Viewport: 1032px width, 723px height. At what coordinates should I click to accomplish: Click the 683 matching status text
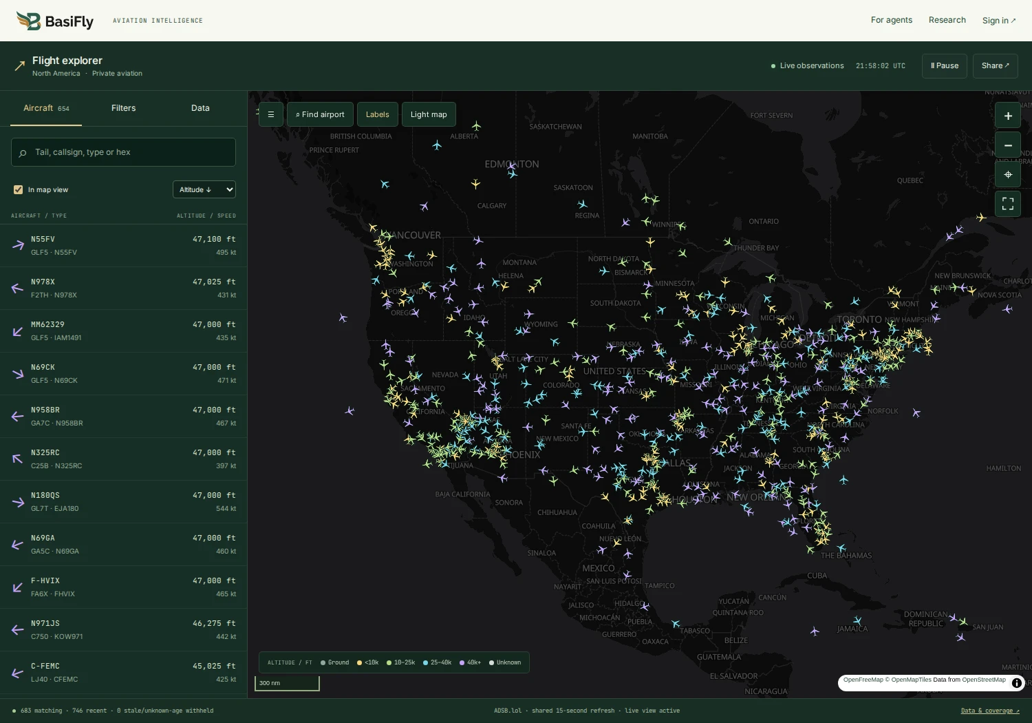[41, 711]
